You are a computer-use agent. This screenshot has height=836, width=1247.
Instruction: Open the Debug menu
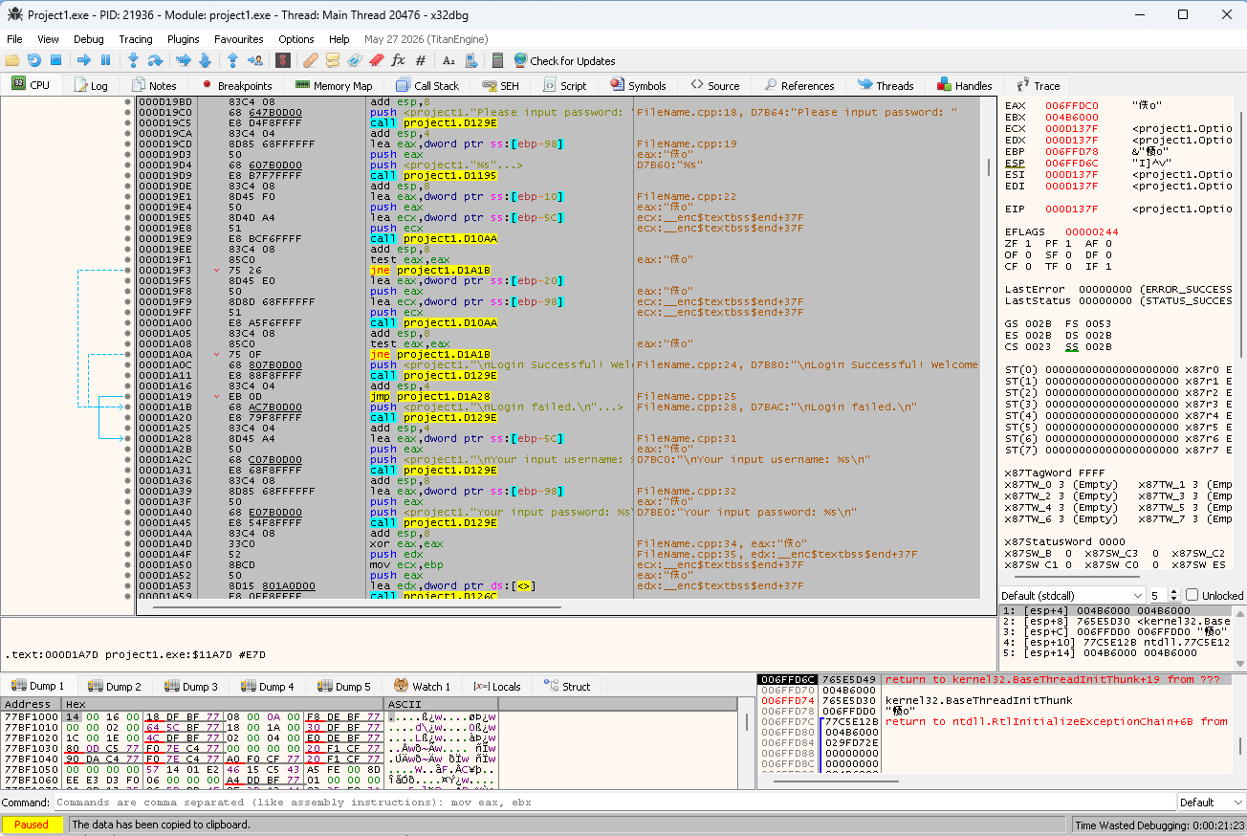point(89,39)
